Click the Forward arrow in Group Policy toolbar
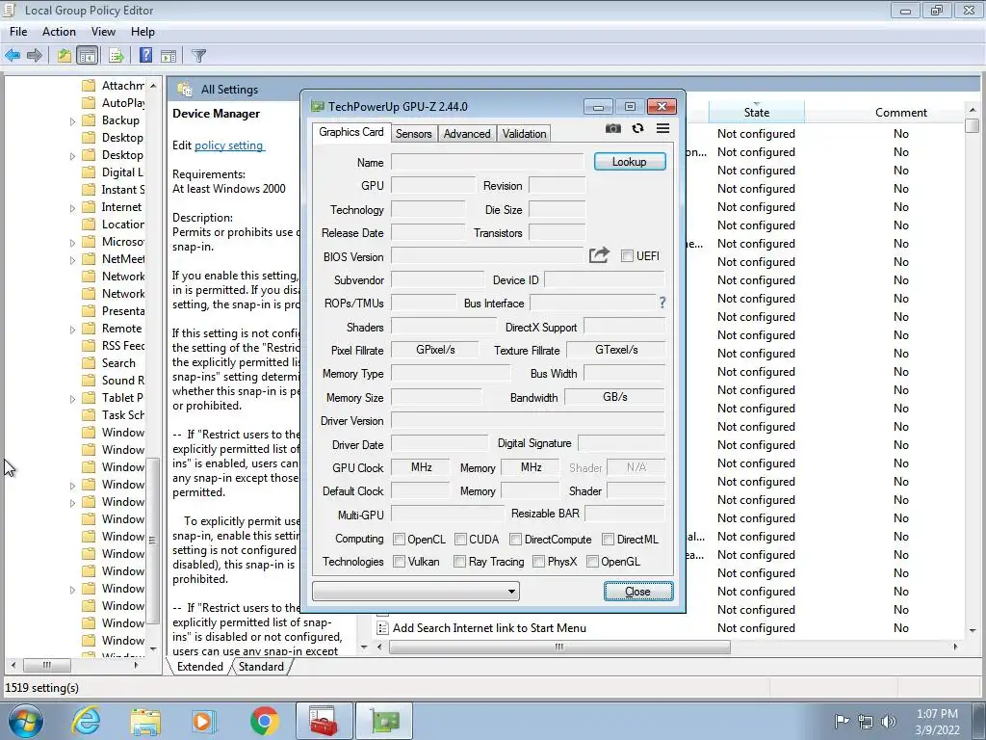Image resolution: width=986 pixels, height=740 pixels. (35, 55)
